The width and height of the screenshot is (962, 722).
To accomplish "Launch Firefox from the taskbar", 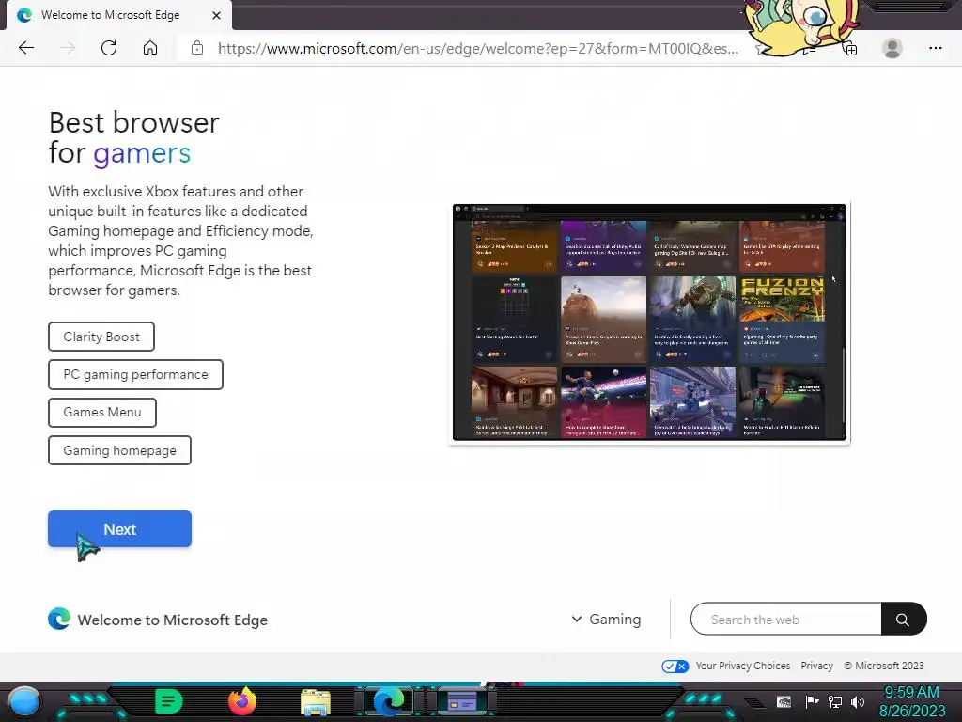I will coord(242,701).
